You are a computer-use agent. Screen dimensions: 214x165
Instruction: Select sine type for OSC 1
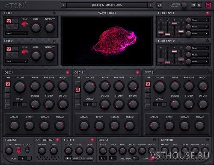pos(8,84)
